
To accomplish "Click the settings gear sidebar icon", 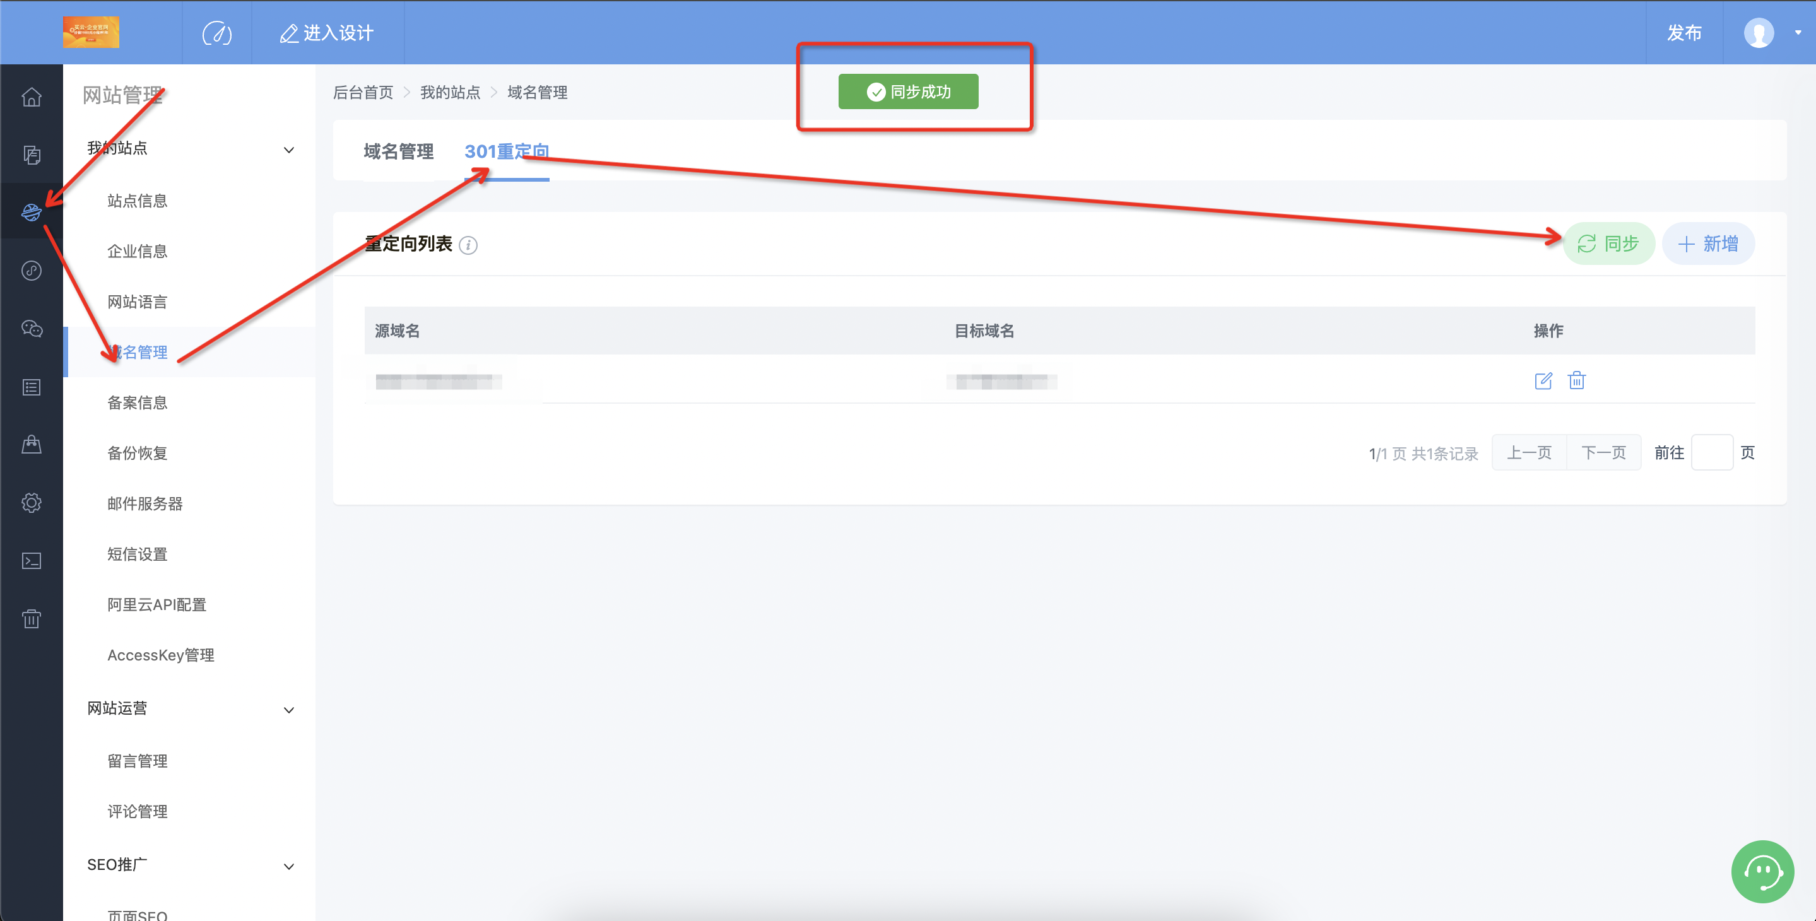I will point(31,502).
